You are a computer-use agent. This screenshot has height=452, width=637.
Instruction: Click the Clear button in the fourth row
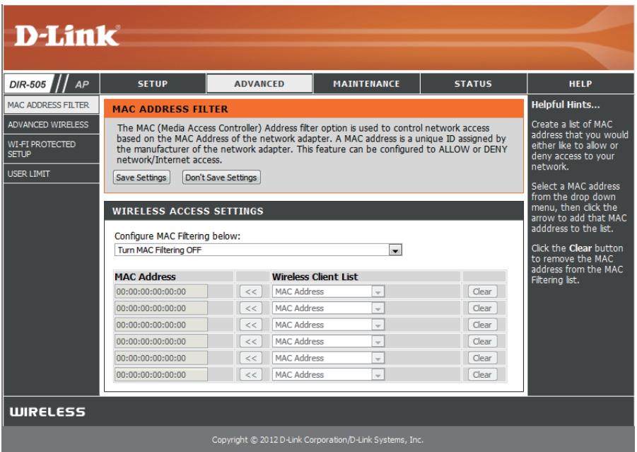coord(482,342)
